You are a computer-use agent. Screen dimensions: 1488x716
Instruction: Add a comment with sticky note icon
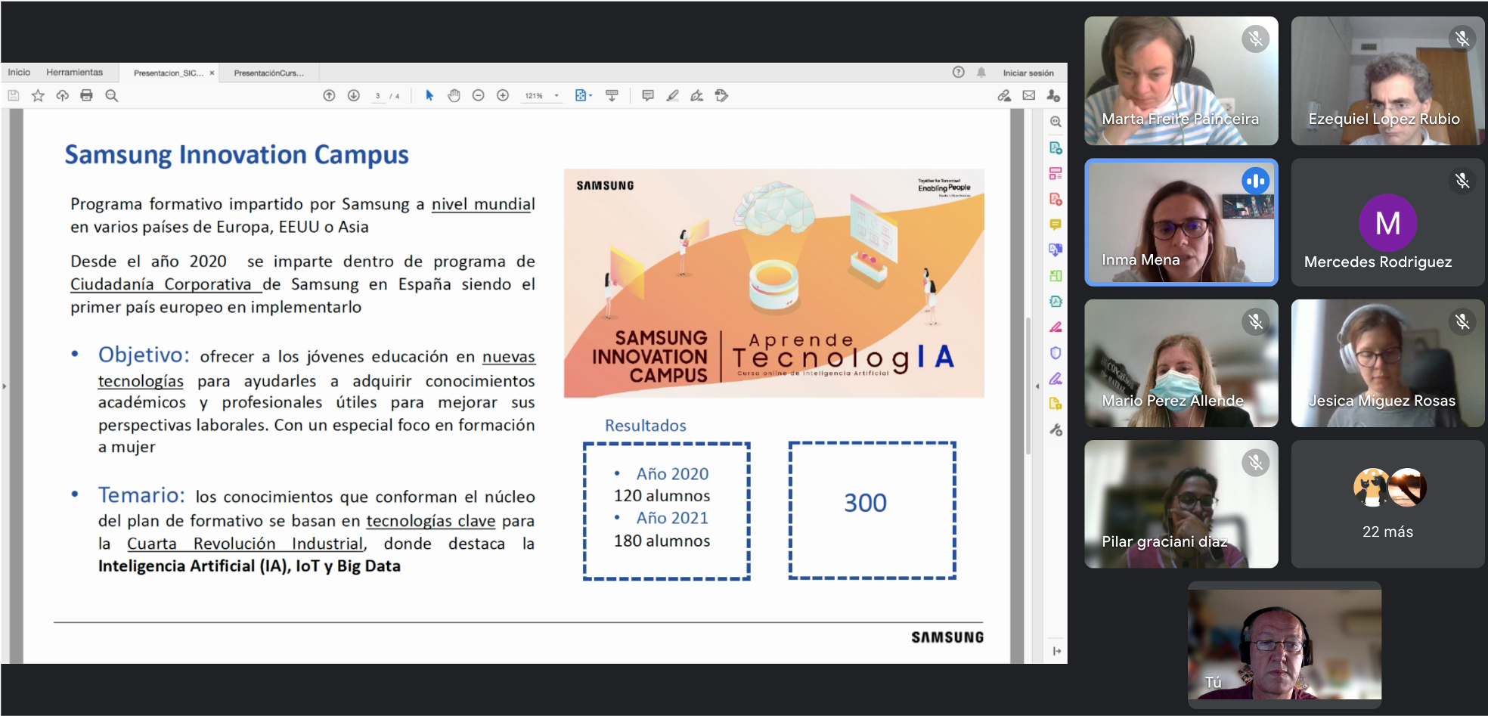[x=648, y=95]
